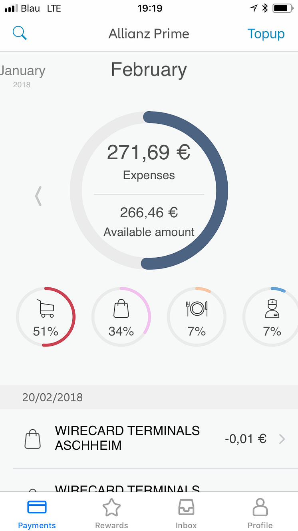Tap the battery indicator in status bar

(x=282, y=8)
